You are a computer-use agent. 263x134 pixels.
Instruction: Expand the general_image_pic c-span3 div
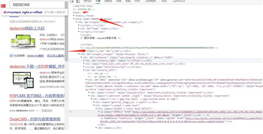point(94,102)
